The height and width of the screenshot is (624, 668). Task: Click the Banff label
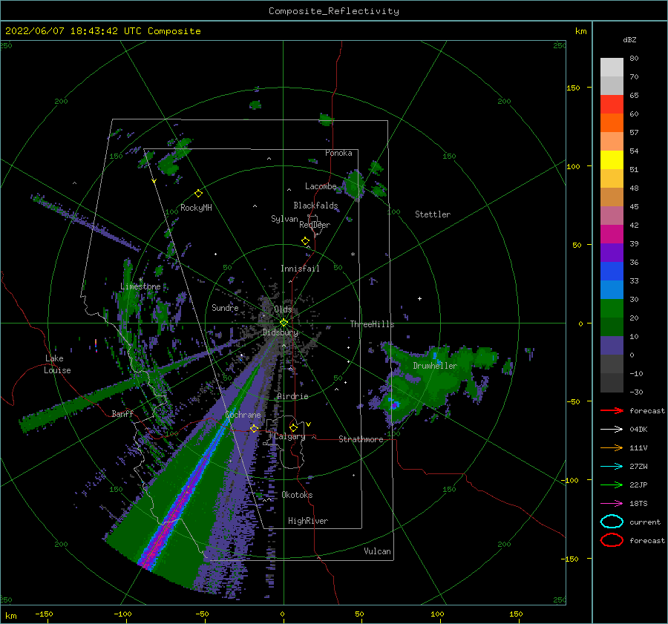[122, 413]
